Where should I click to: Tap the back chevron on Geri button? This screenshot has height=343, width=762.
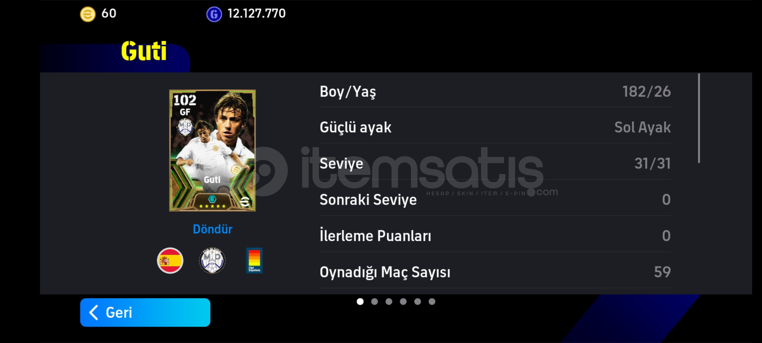(94, 313)
